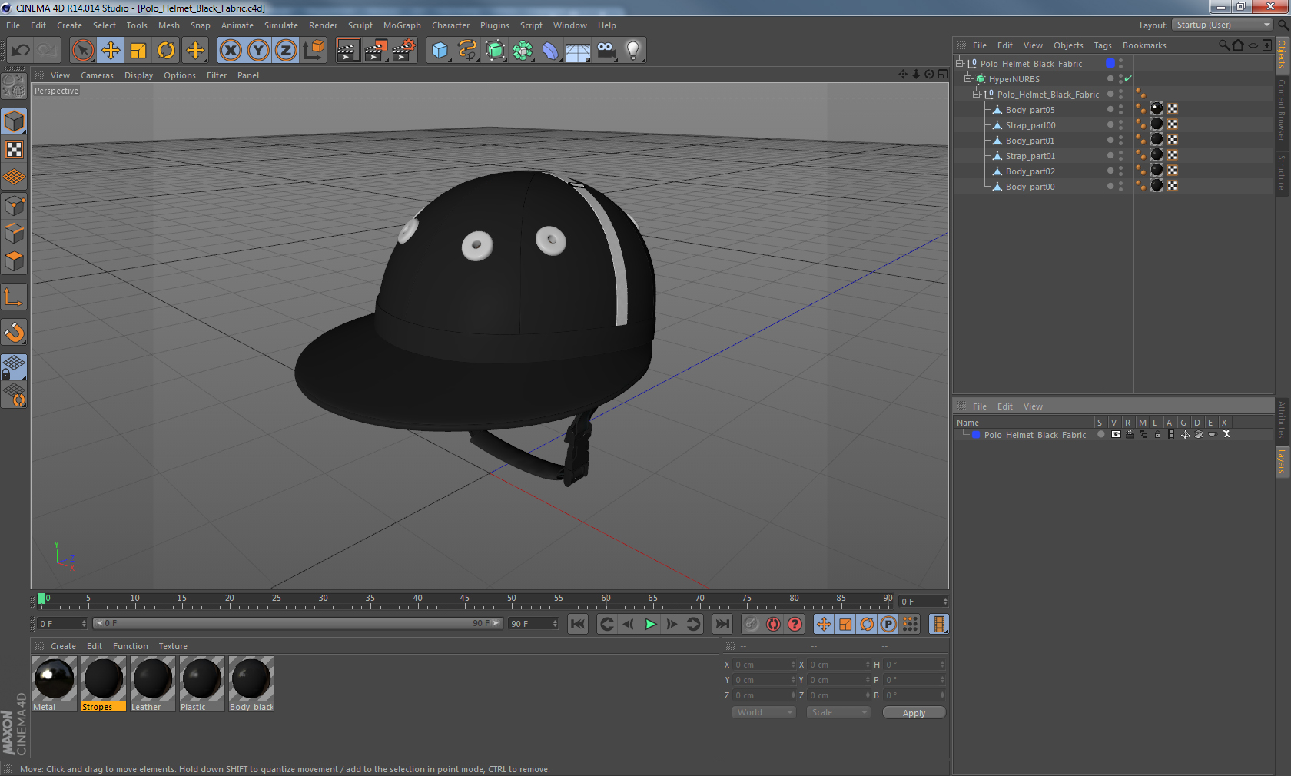Screen dimensions: 1291x776
Task: Toggle visibility dot of Strap_part01
Action: 1110,155
